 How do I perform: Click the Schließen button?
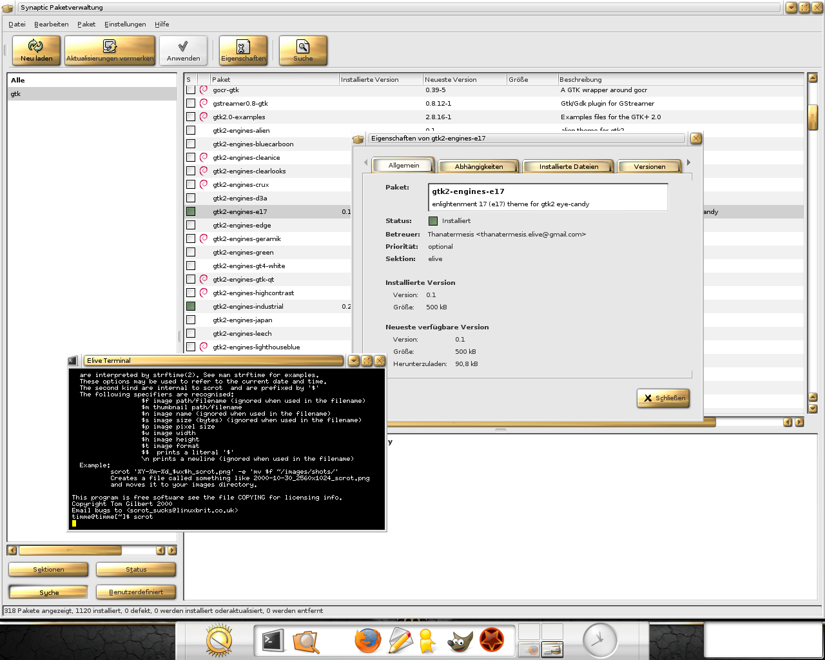point(663,398)
